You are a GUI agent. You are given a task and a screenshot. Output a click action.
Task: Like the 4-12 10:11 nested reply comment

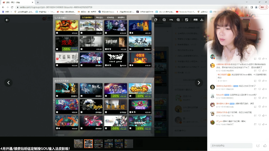(x=264, y=81)
